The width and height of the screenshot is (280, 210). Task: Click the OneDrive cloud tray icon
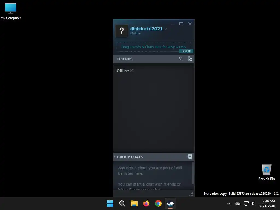(x=238, y=203)
